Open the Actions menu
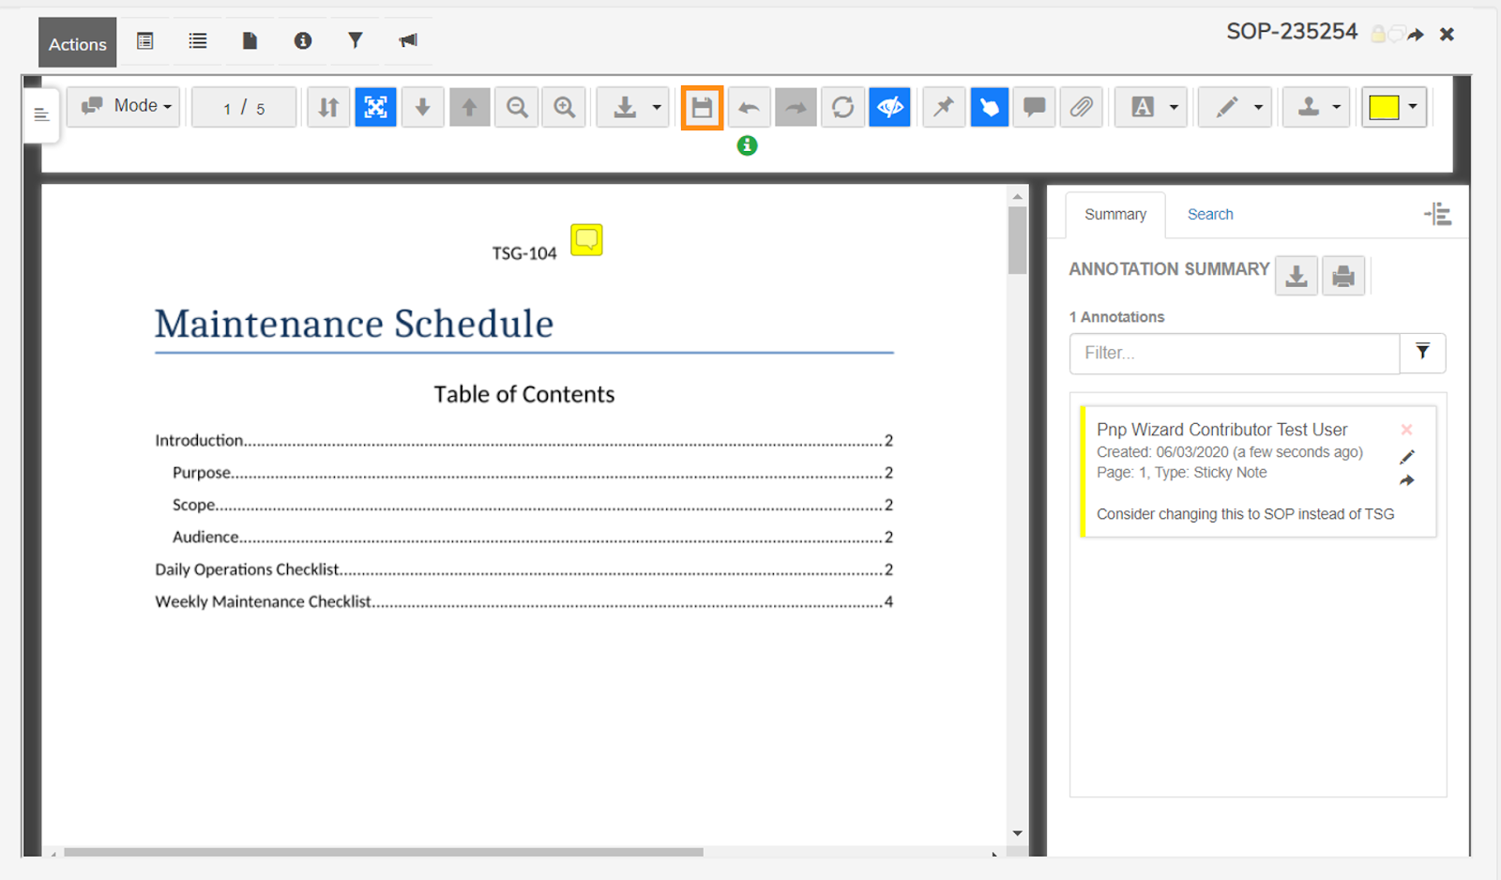The height and width of the screenshot is (880, 1501). 77,43
